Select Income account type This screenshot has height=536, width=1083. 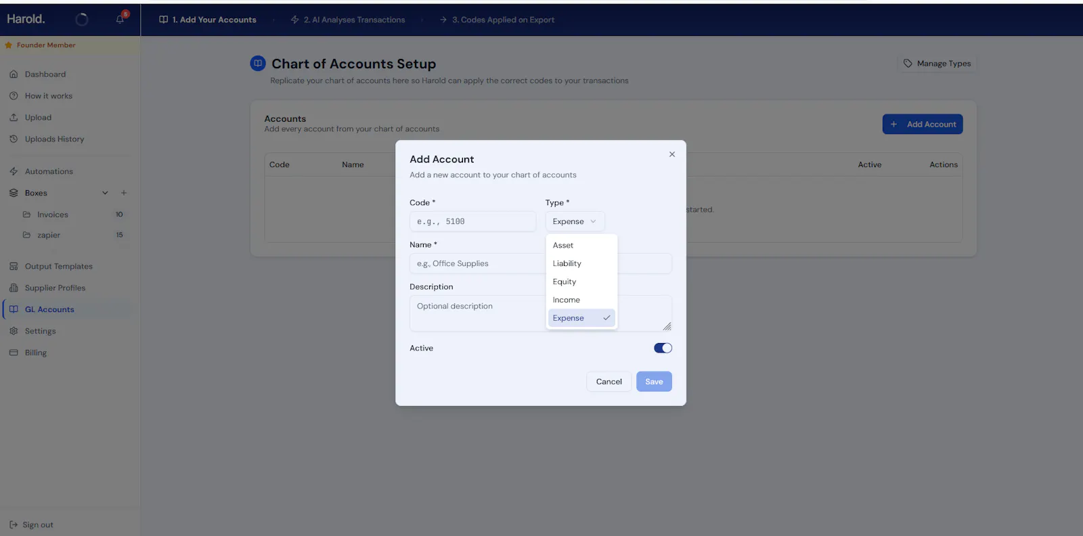[x=581, y=300]
